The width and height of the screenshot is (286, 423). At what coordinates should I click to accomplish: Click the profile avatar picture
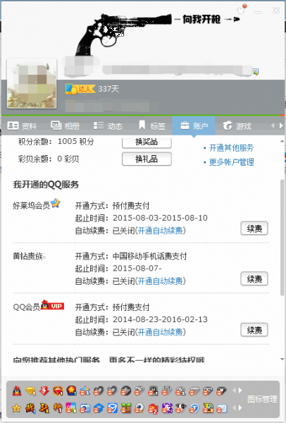32,83
